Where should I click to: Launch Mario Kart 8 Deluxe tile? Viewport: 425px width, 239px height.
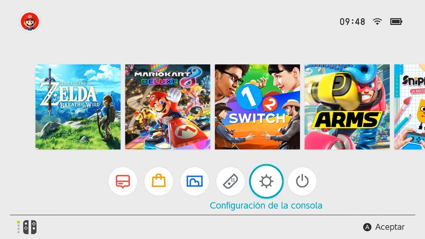coord(168,107)
